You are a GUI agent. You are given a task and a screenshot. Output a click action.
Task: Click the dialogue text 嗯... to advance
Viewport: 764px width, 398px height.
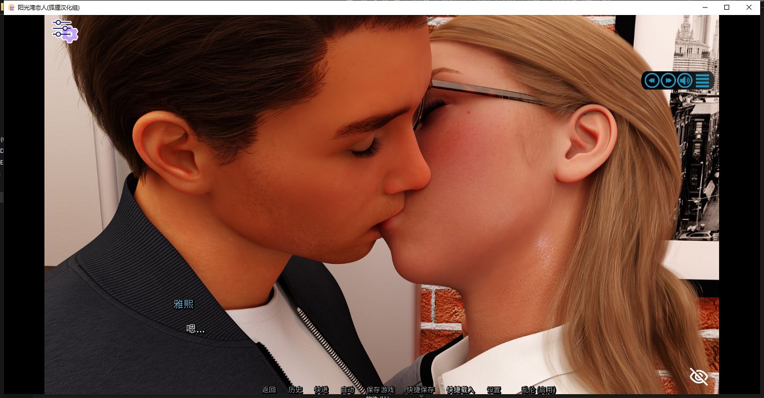(195, 329)
